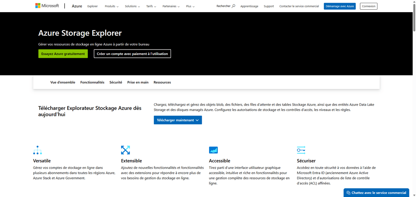Viewport: 416px width, 197px height.
Task: Select the Sécurité tab
Action: tap(116, 82)
